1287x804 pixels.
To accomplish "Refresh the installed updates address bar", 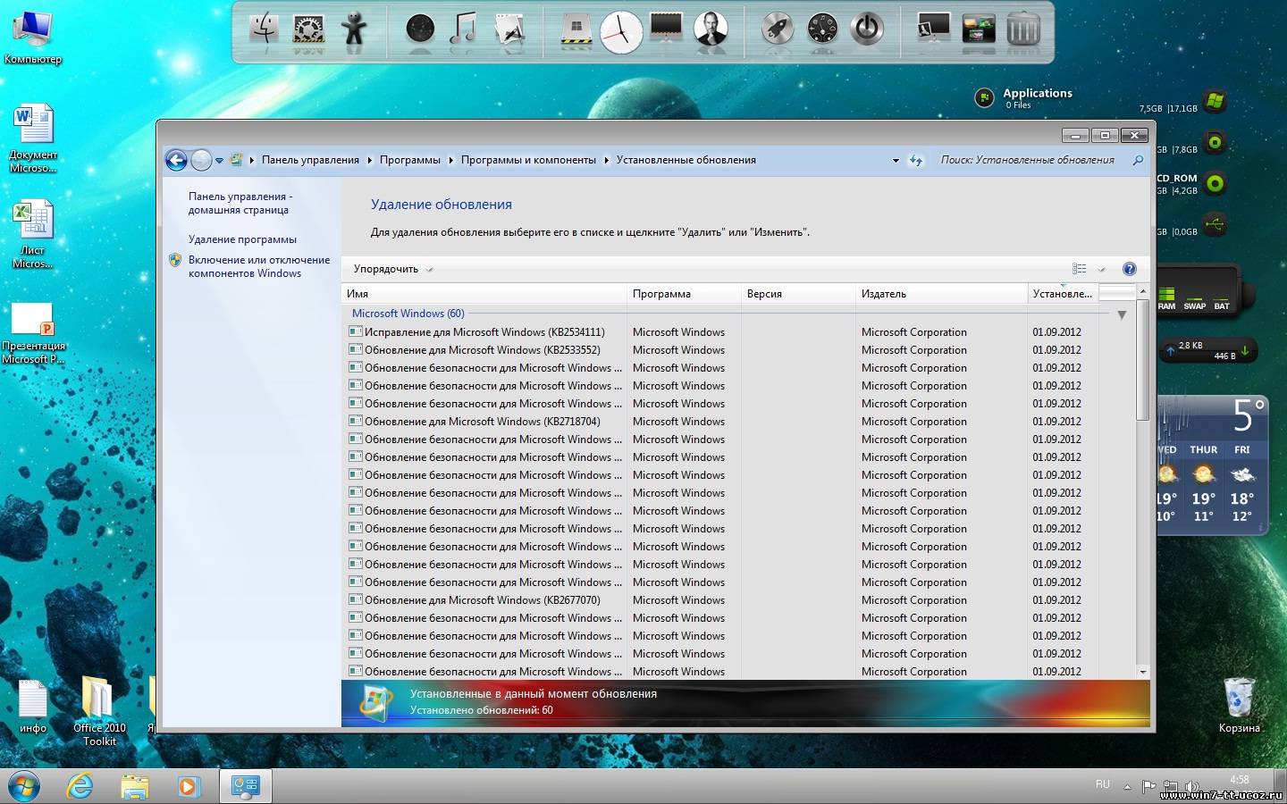I will [x=915, y=161].
